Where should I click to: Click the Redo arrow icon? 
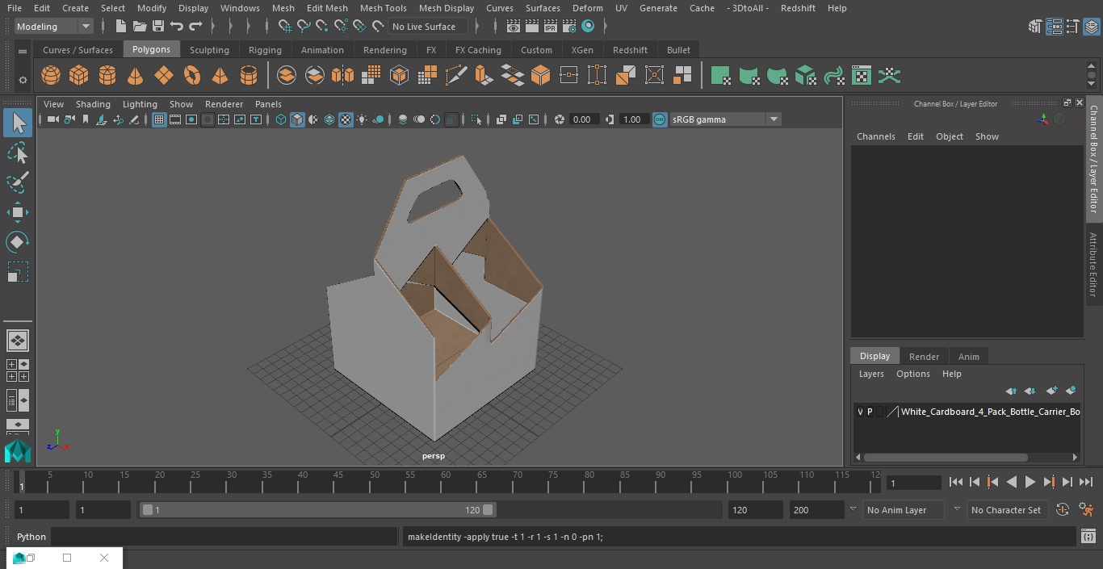click(x=195, y=27)
